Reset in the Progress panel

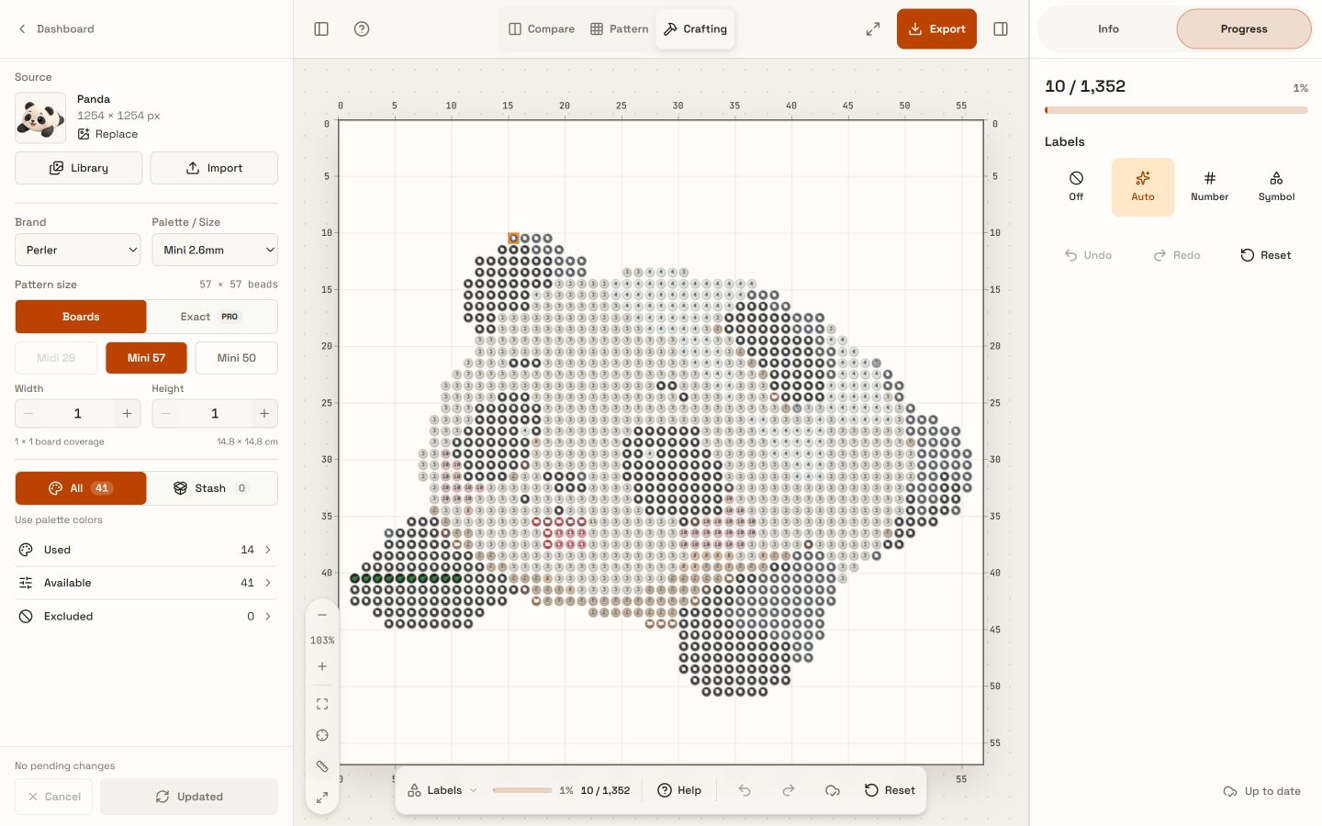tap(1266, 255)
